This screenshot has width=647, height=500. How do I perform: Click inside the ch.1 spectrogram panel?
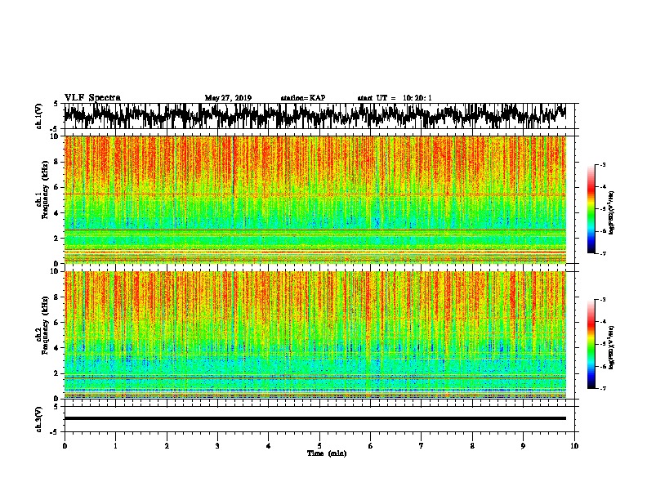tap(315, 199)
